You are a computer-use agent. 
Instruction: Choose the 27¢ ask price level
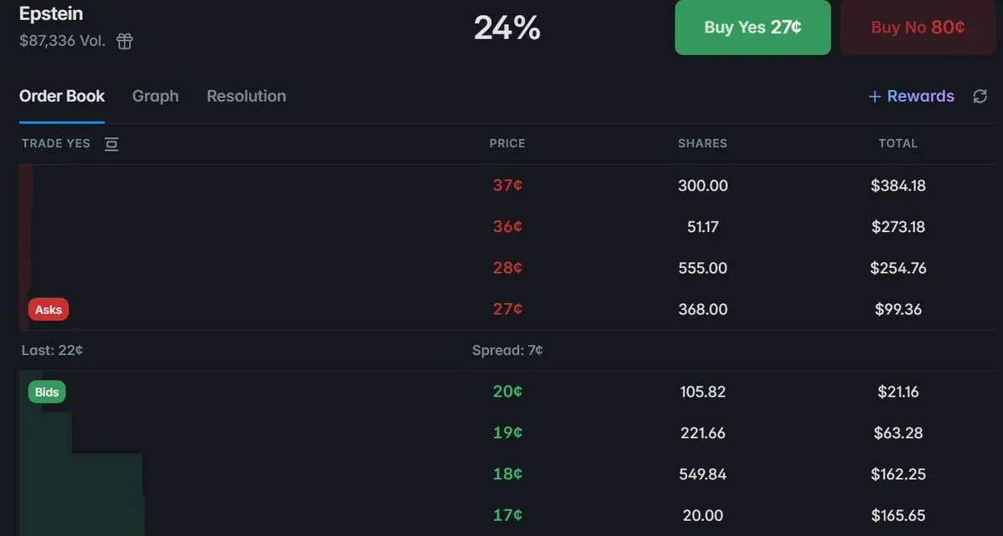click(507, 309)
